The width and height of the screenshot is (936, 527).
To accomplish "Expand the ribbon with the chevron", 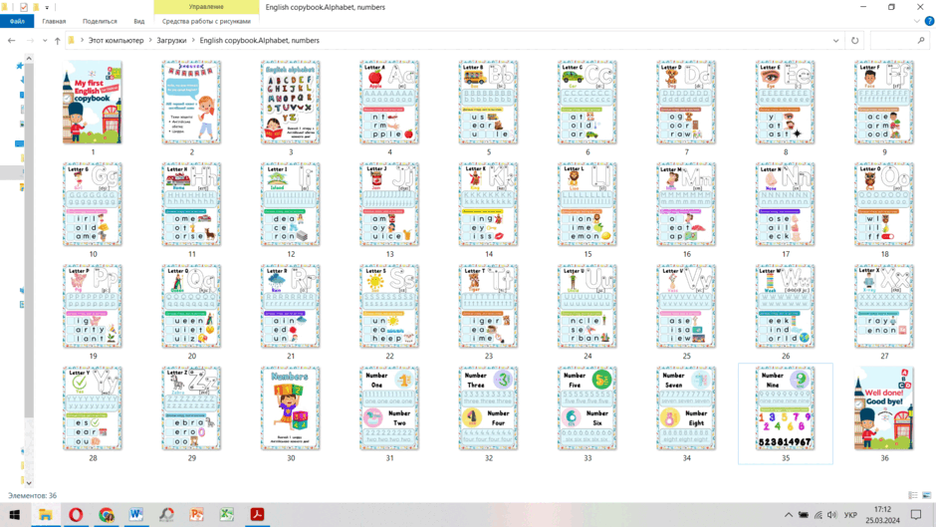I will [x=916, y=21].
